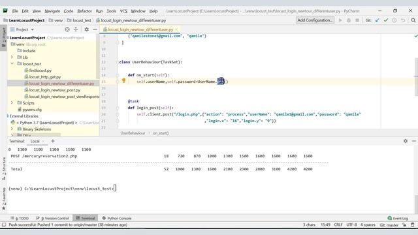This screenshot has height=235, width=418.
Task: Click on_start() breadcrumb below editor
Action: [x=161, y=133]
